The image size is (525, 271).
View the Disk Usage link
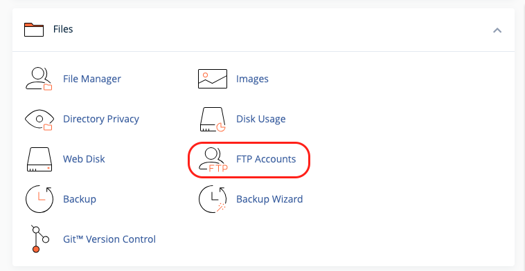tap(261, 119)
